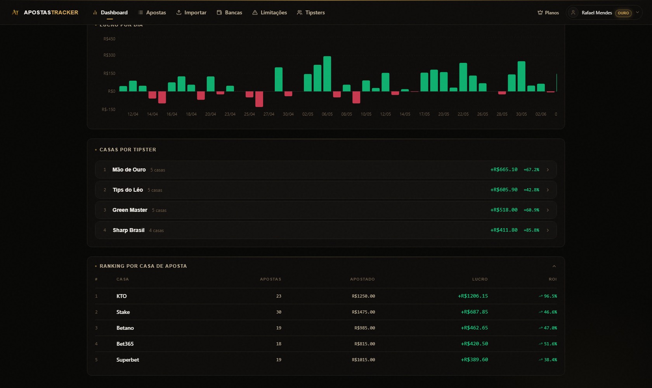Click the OURO plan badge
Viewport: 652px width, 388px height.
(x=623, y=13)
